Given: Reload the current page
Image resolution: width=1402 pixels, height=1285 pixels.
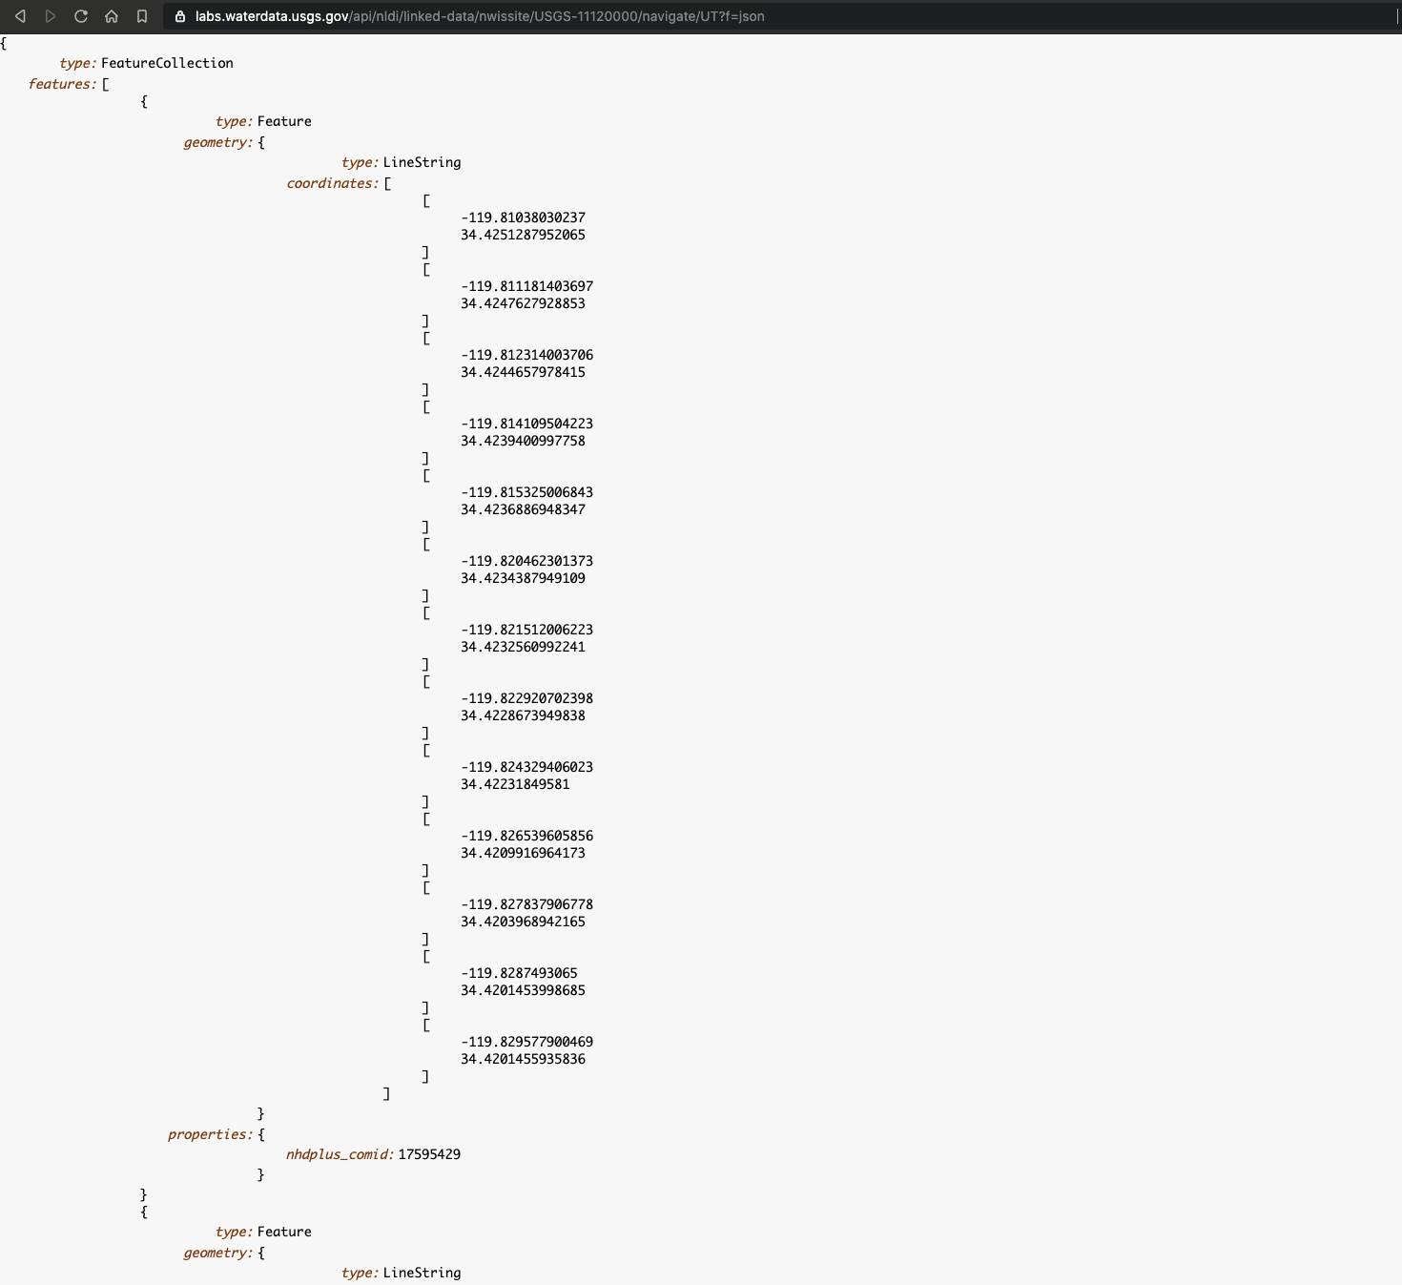Looking at the screenshot, I should 81,16.
